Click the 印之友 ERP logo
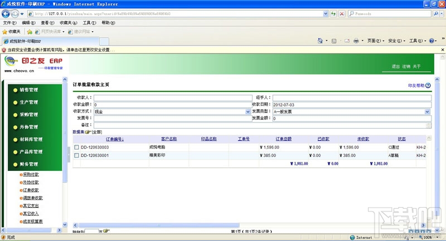 coord(33,64)
